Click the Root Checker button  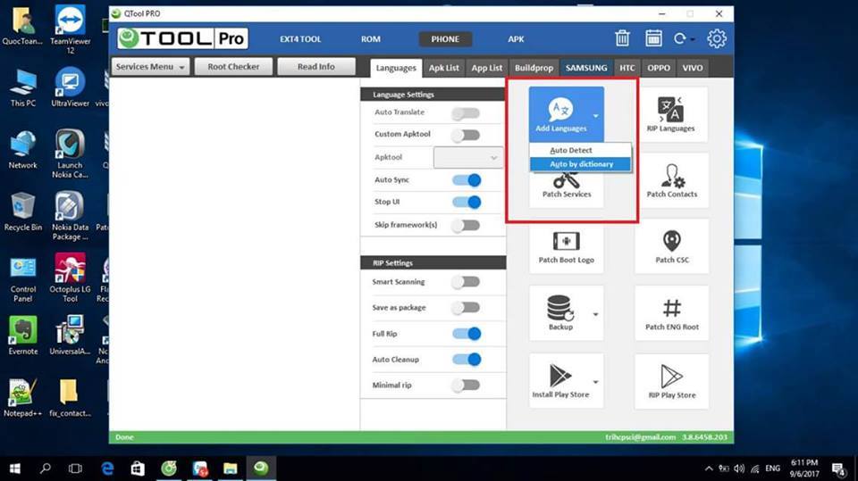point(233,67)
